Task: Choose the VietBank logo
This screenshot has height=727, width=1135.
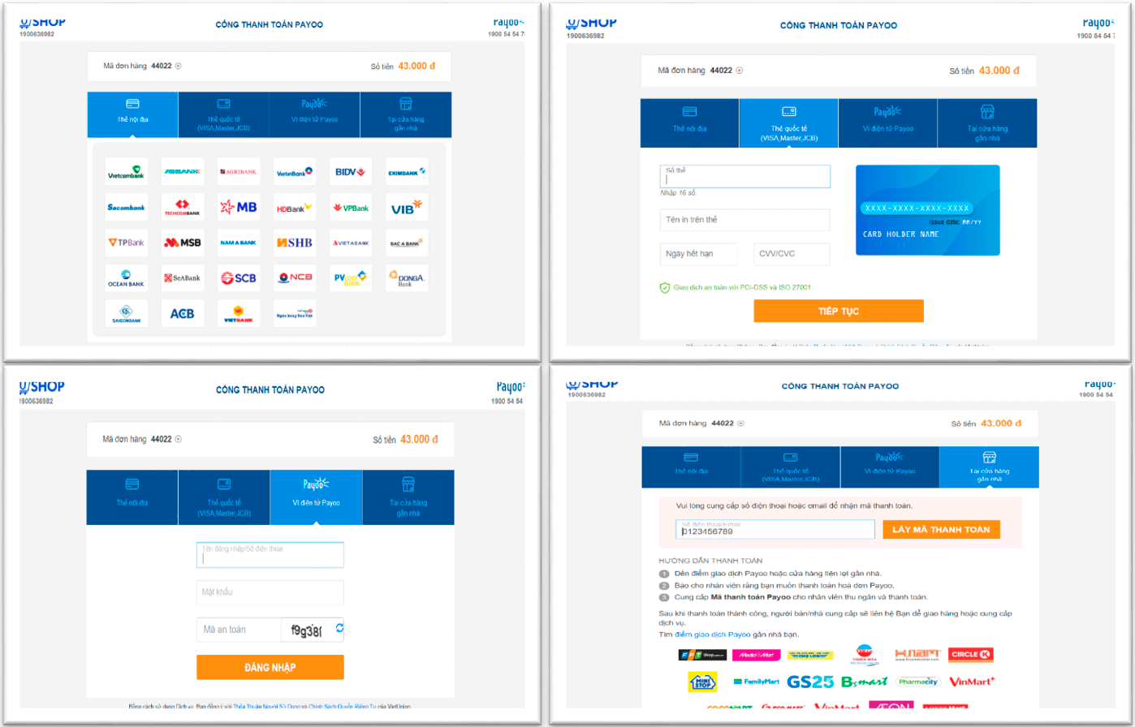Action: [x=239, y=313]
